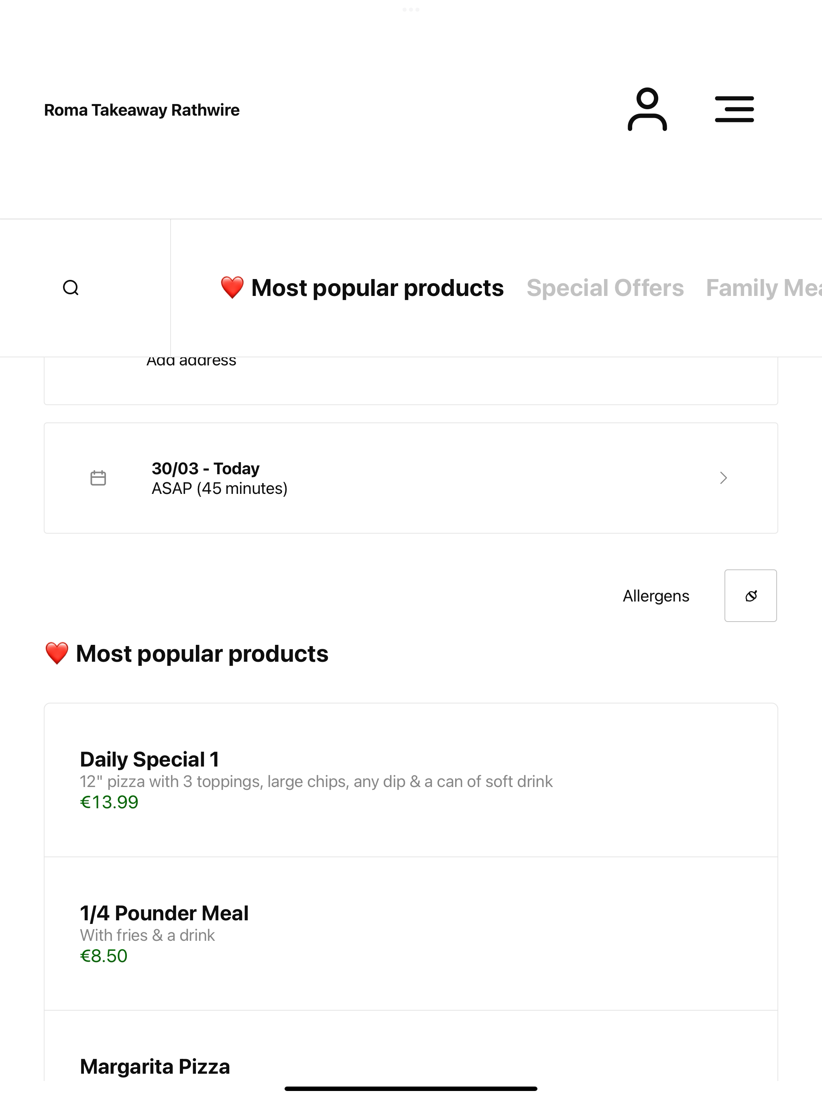The height and width of the screenshot is (1097, 822).
Task: Open the 1/4 Pounder Meal item
Action: pos(411,934)
